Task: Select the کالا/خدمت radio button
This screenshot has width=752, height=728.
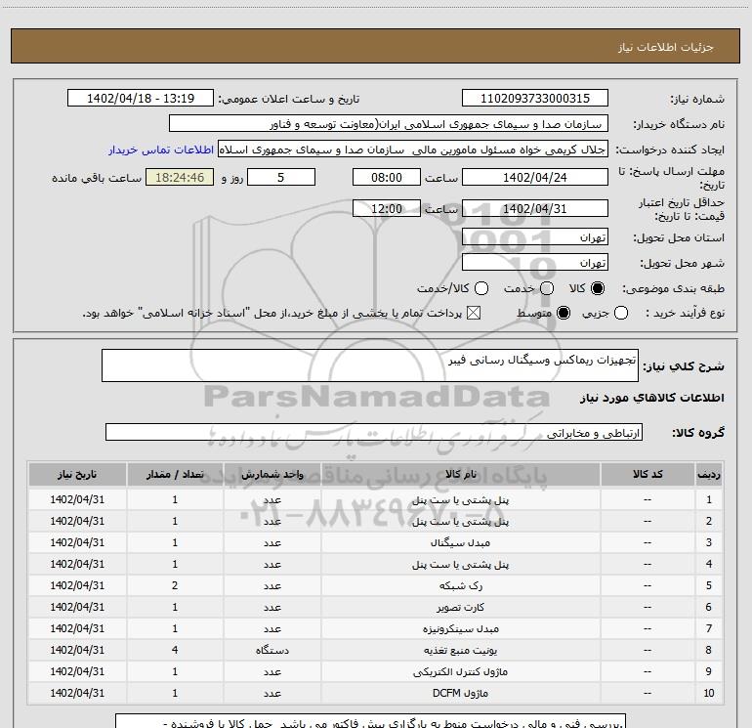Action: click(481, 288)
